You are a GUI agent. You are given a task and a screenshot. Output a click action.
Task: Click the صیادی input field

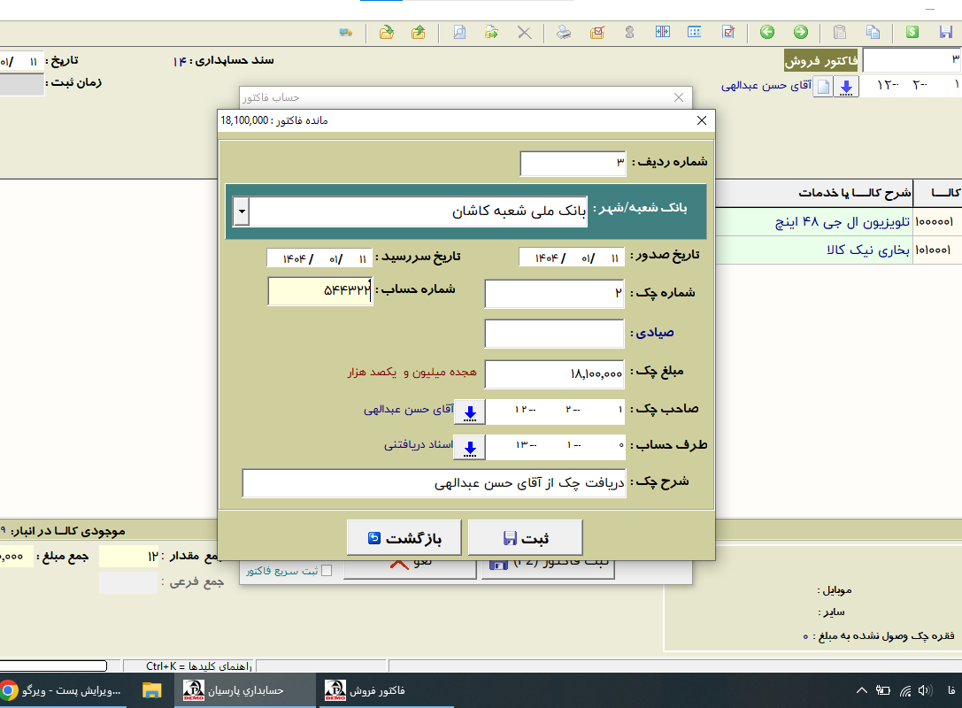554,334
